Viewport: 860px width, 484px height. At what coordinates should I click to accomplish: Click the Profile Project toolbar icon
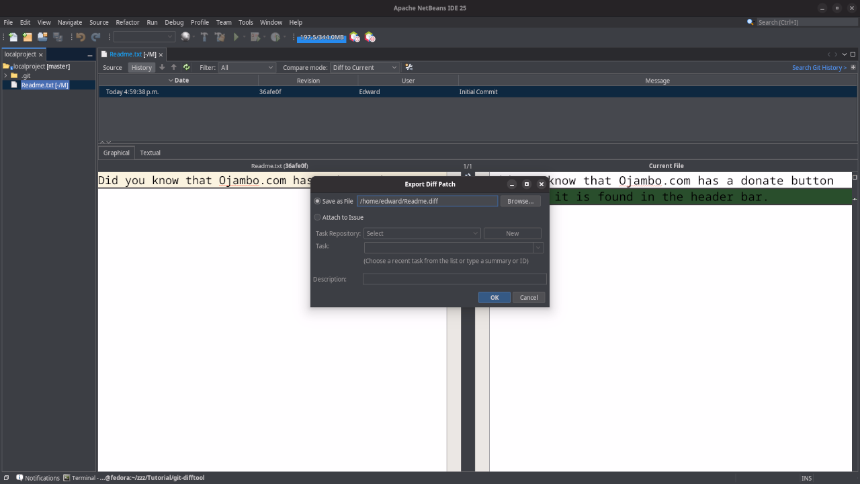275,37
